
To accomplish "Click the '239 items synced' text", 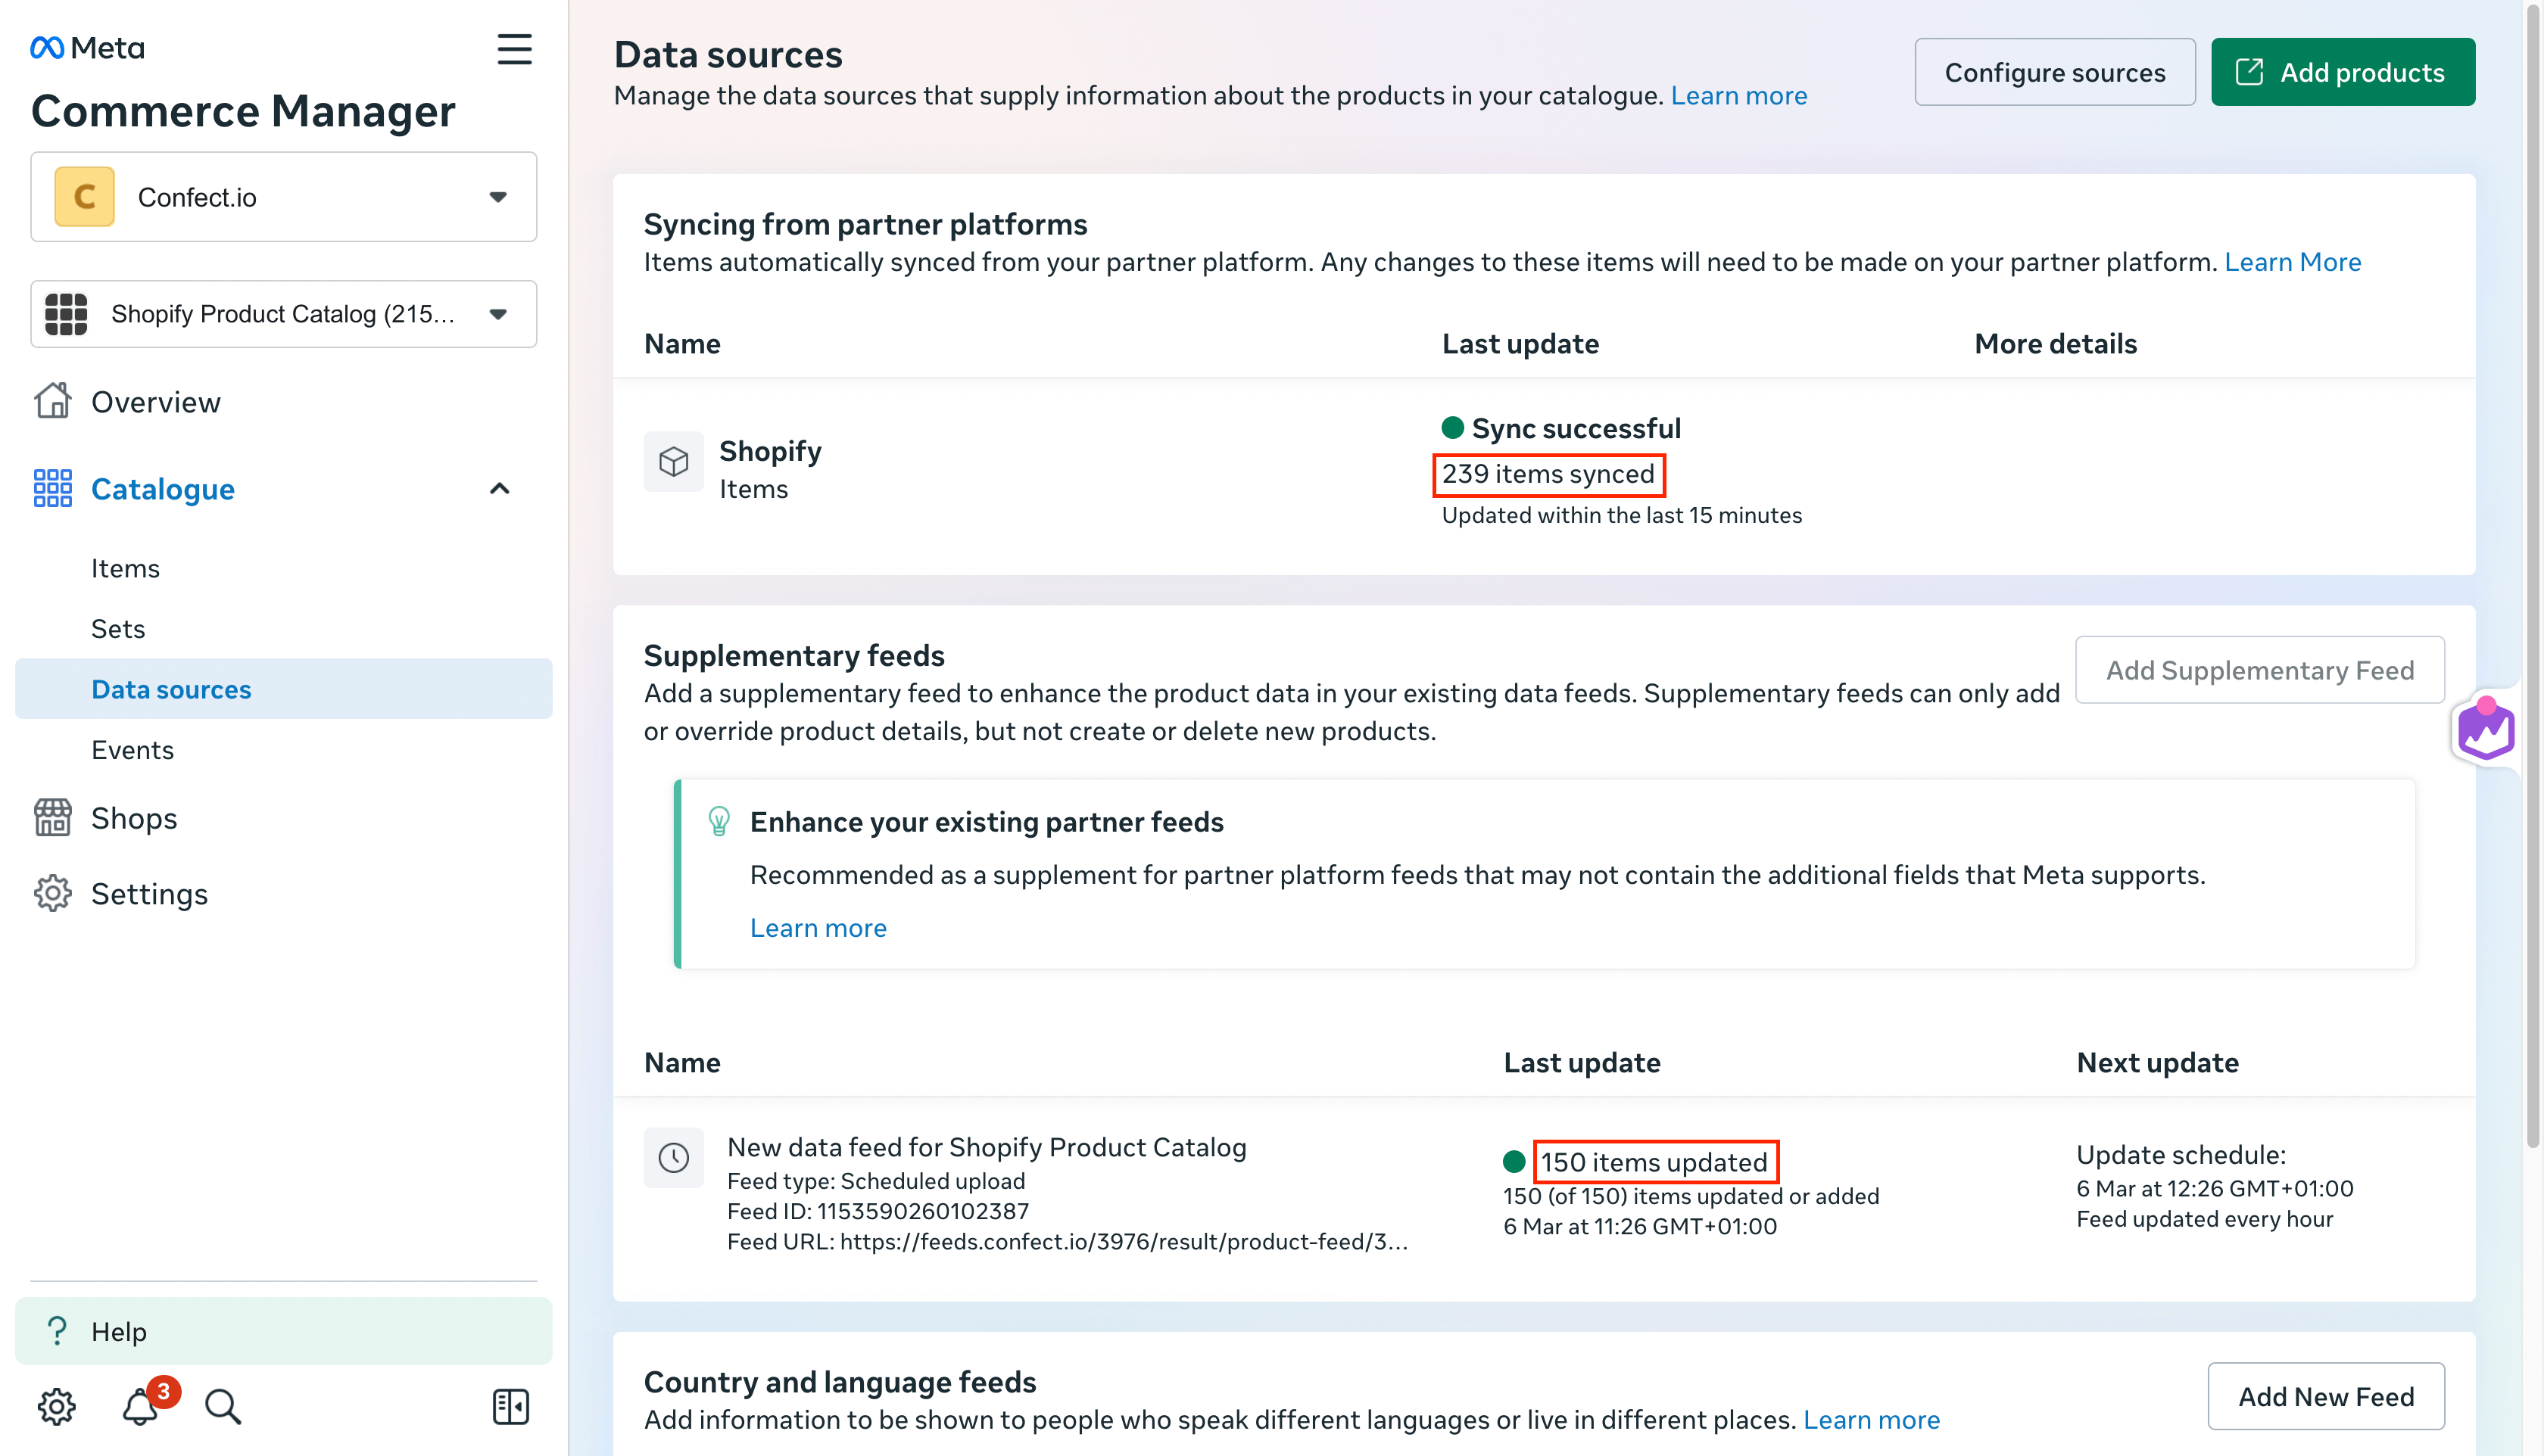I will point(1548,474).
